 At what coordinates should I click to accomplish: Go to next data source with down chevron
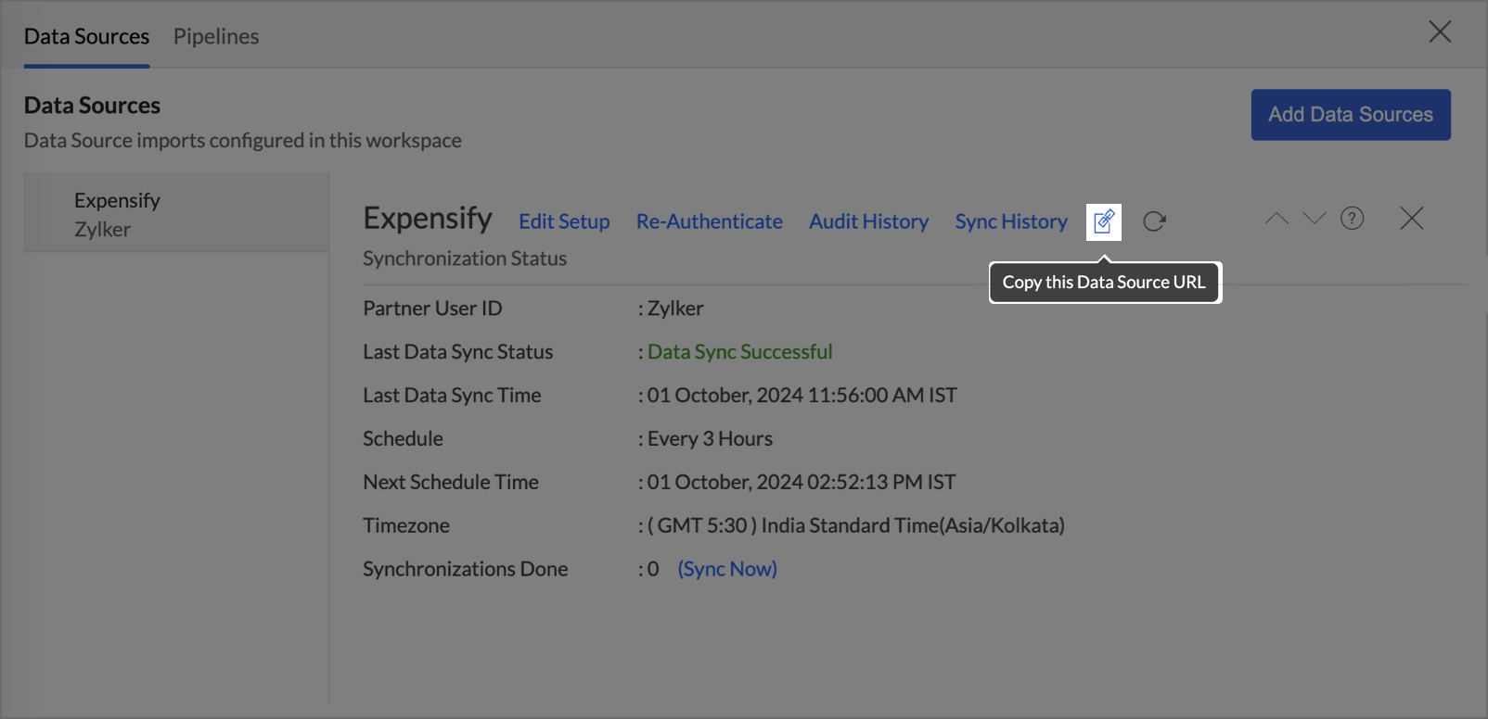tap(1314, 219)
